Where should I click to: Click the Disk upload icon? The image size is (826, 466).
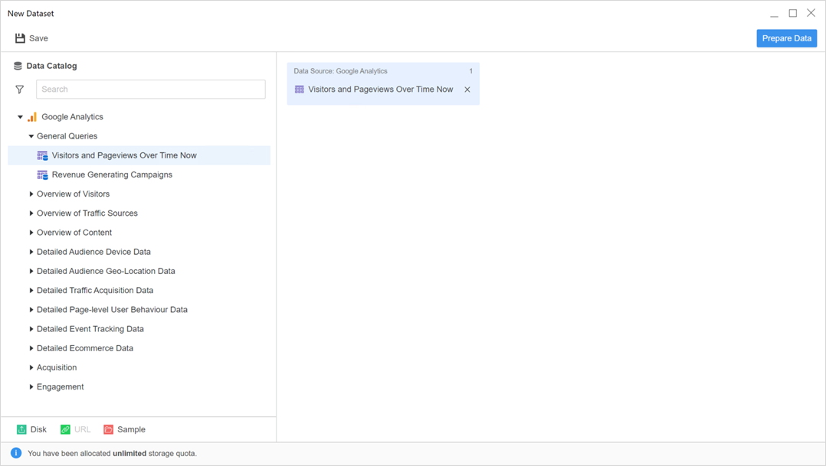coord(21,430)
